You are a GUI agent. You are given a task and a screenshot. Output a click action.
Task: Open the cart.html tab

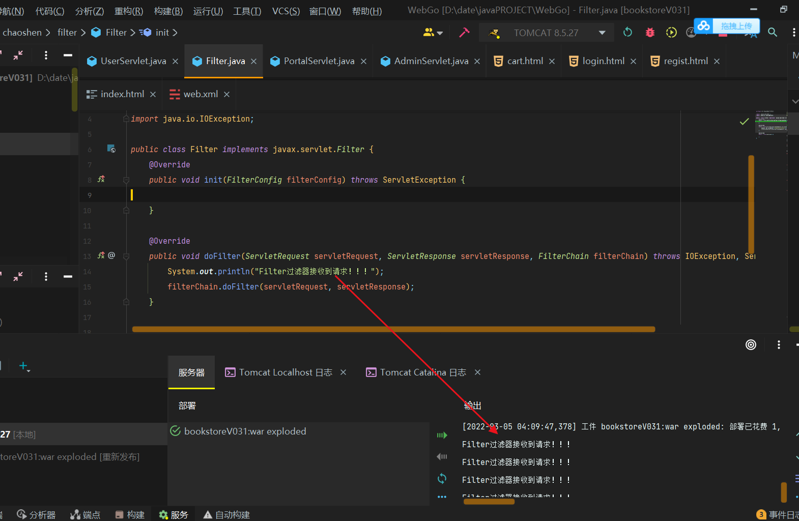[x=519, y=61]
